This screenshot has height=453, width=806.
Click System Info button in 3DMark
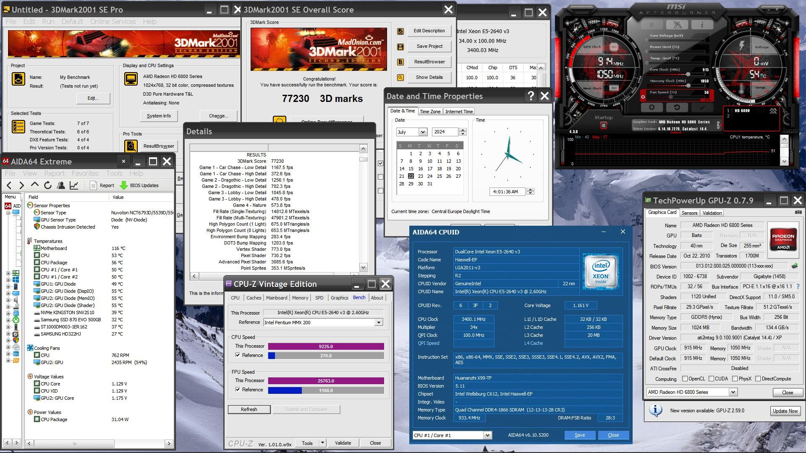(159, 116)
